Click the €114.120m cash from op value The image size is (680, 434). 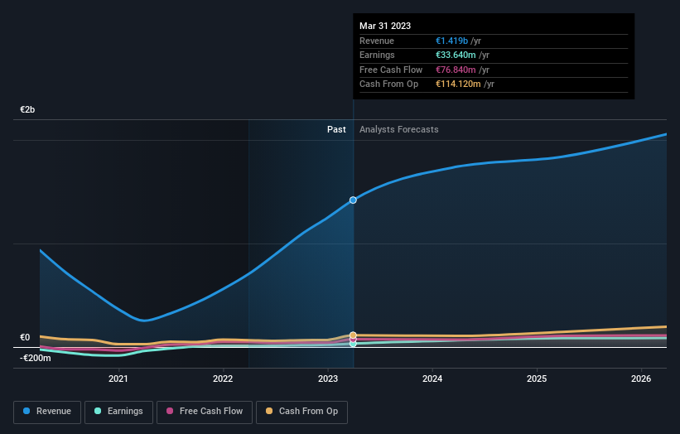pos(458,84)
